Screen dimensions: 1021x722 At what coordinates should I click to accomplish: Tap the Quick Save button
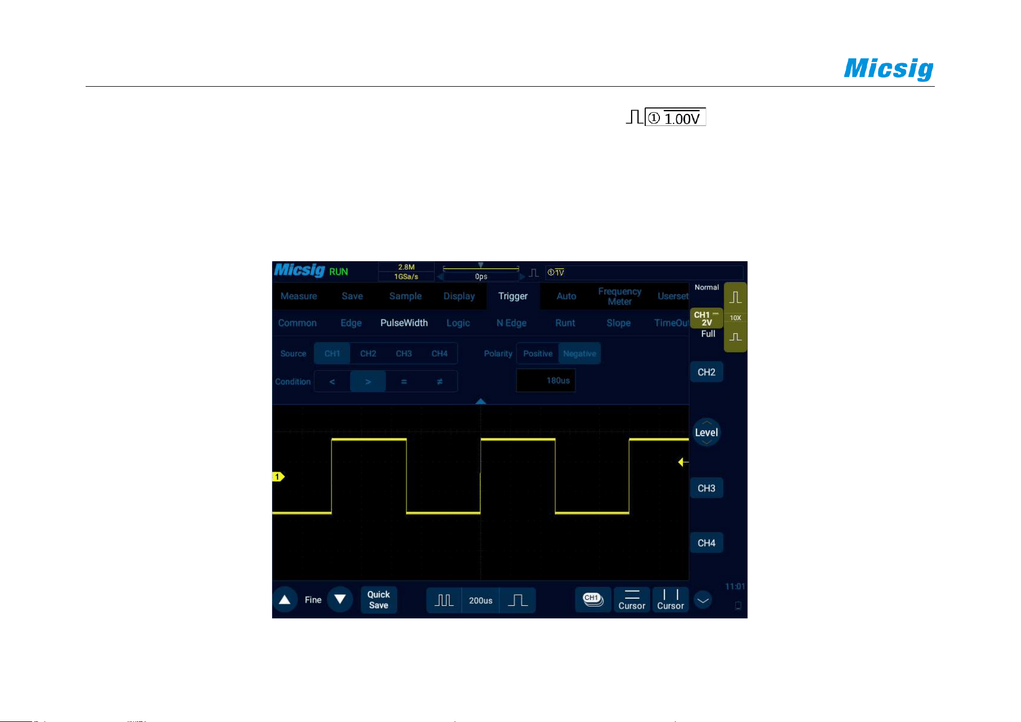coord(379,600)
